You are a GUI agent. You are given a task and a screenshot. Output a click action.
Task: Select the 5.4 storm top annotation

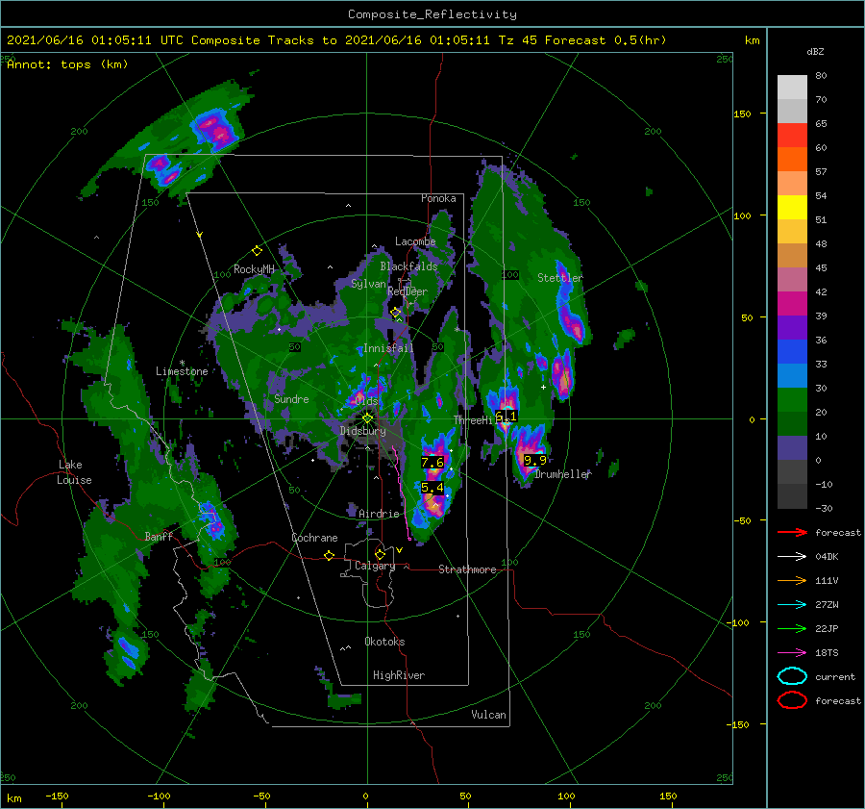pyautogui.click(x=432, y=488)
